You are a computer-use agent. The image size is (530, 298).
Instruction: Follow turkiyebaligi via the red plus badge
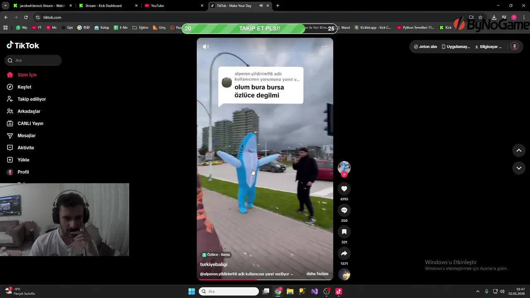click(x=344, y=175)
